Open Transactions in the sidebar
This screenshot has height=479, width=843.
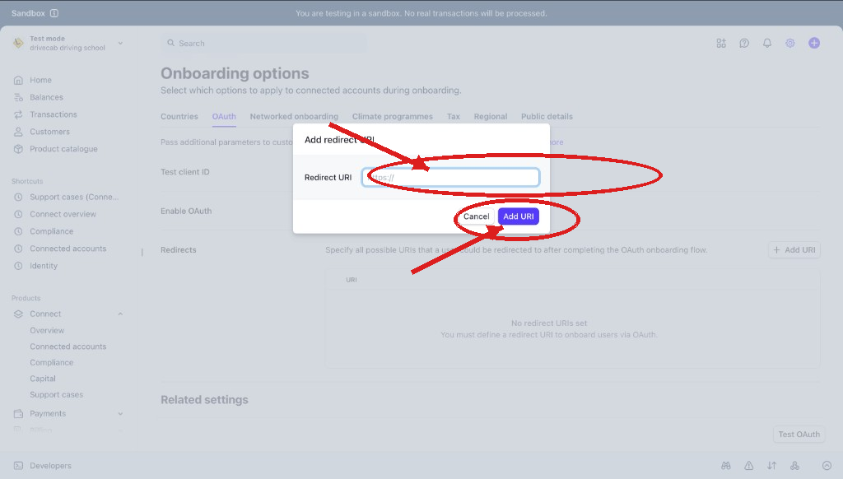click(x=54, y=114)
